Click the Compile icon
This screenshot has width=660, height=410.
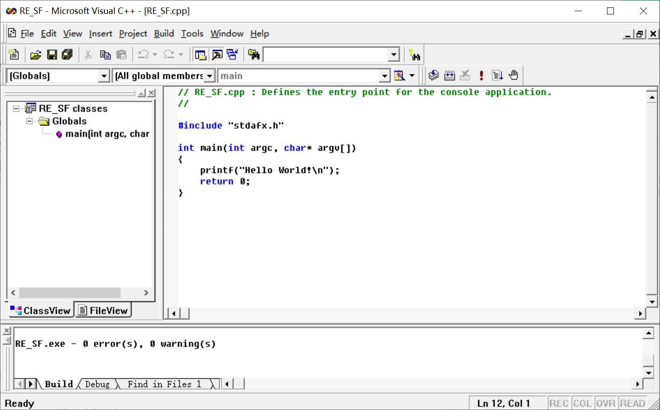tap(434, 75)
